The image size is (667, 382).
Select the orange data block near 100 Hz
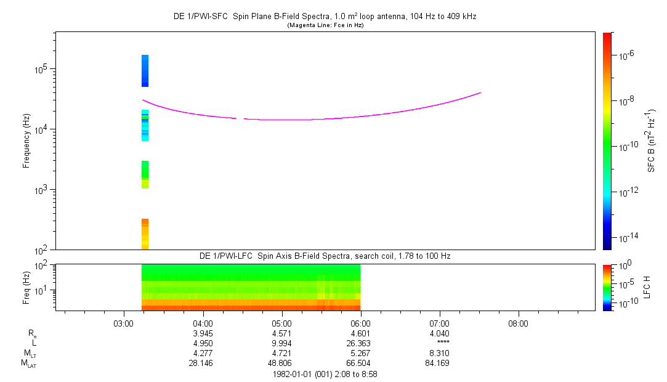[145, 234]
